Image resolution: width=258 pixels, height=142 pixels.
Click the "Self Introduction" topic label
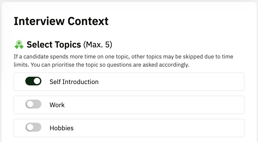tap(74, 82)
